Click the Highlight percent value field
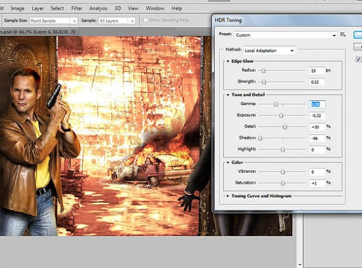Viewport: 362px width, 268px height. [x=317, y=149]
